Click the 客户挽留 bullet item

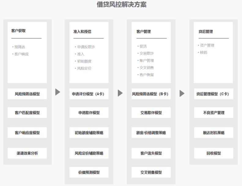(x=146, y=75)
